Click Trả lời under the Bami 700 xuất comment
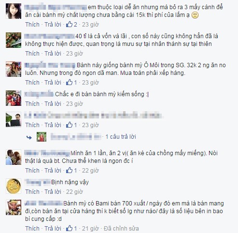Image resolution: width=238 pixels, height=233 pixels. pyautogui.click(x=53, y=229)
